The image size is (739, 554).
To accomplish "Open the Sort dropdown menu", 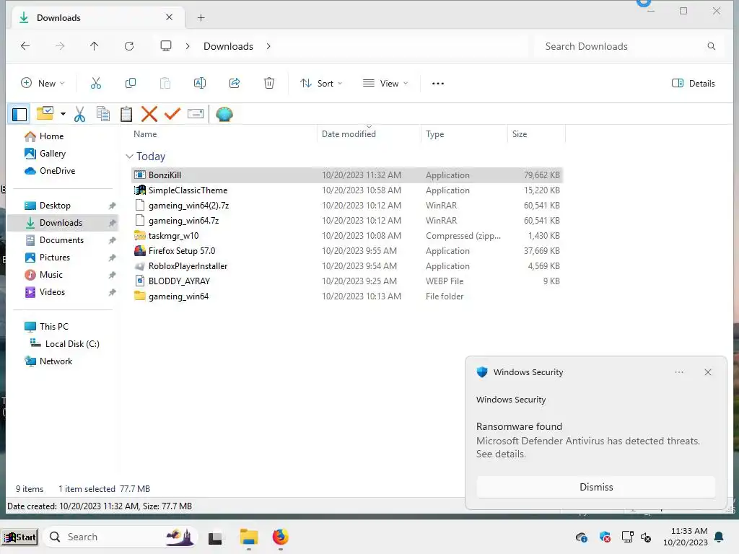I will [321, 84].
